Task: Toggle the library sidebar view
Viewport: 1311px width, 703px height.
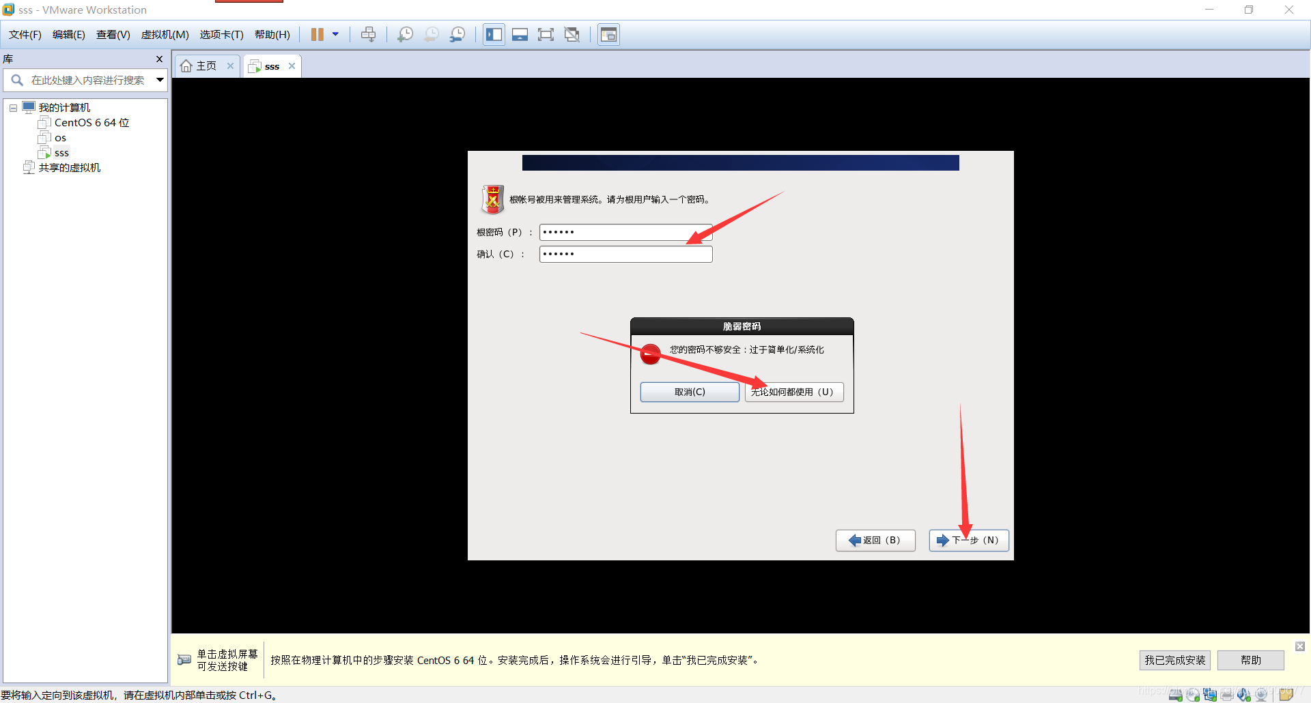Action: click(x=494, y=35)
